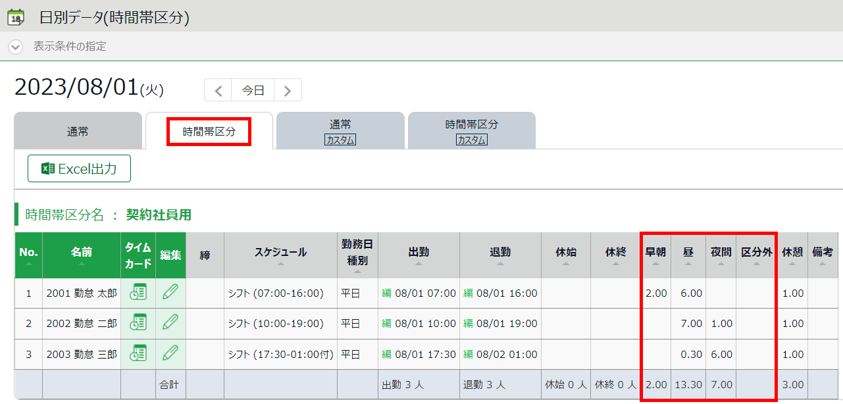This screenshot has height=404, width=843.
Task: Click the calendar icon beside page title
Action: click(x=16, y=17)
